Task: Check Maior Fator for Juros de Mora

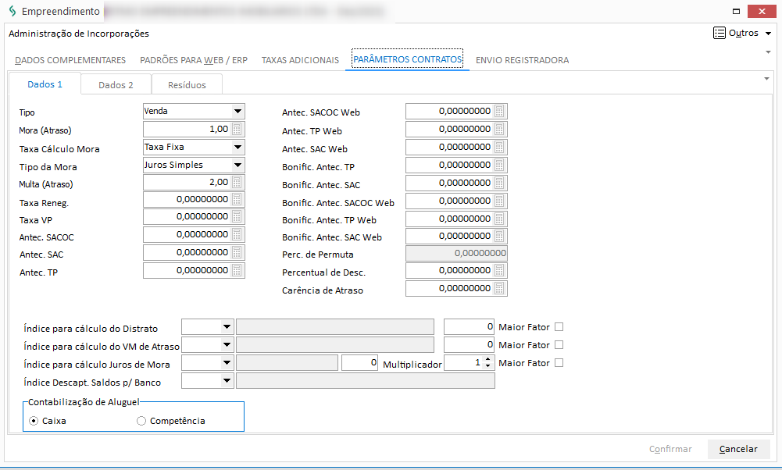Action: [559, 363]
